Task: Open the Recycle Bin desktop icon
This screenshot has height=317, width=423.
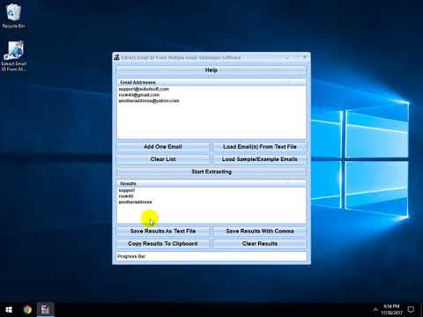Action: (13, 16)
